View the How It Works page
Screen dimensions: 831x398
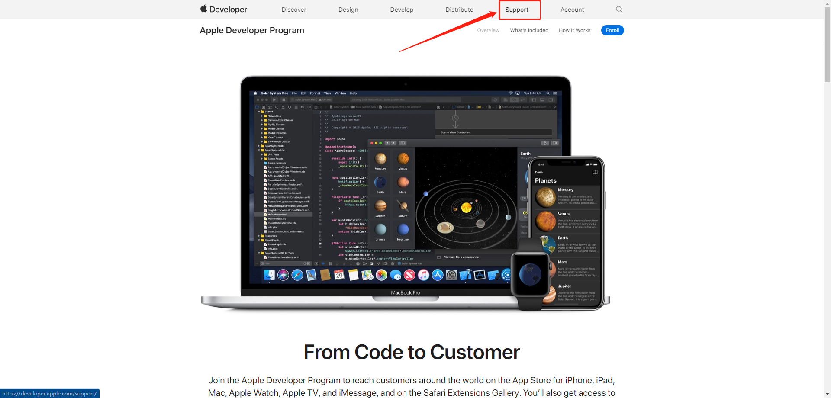(575, 30)
